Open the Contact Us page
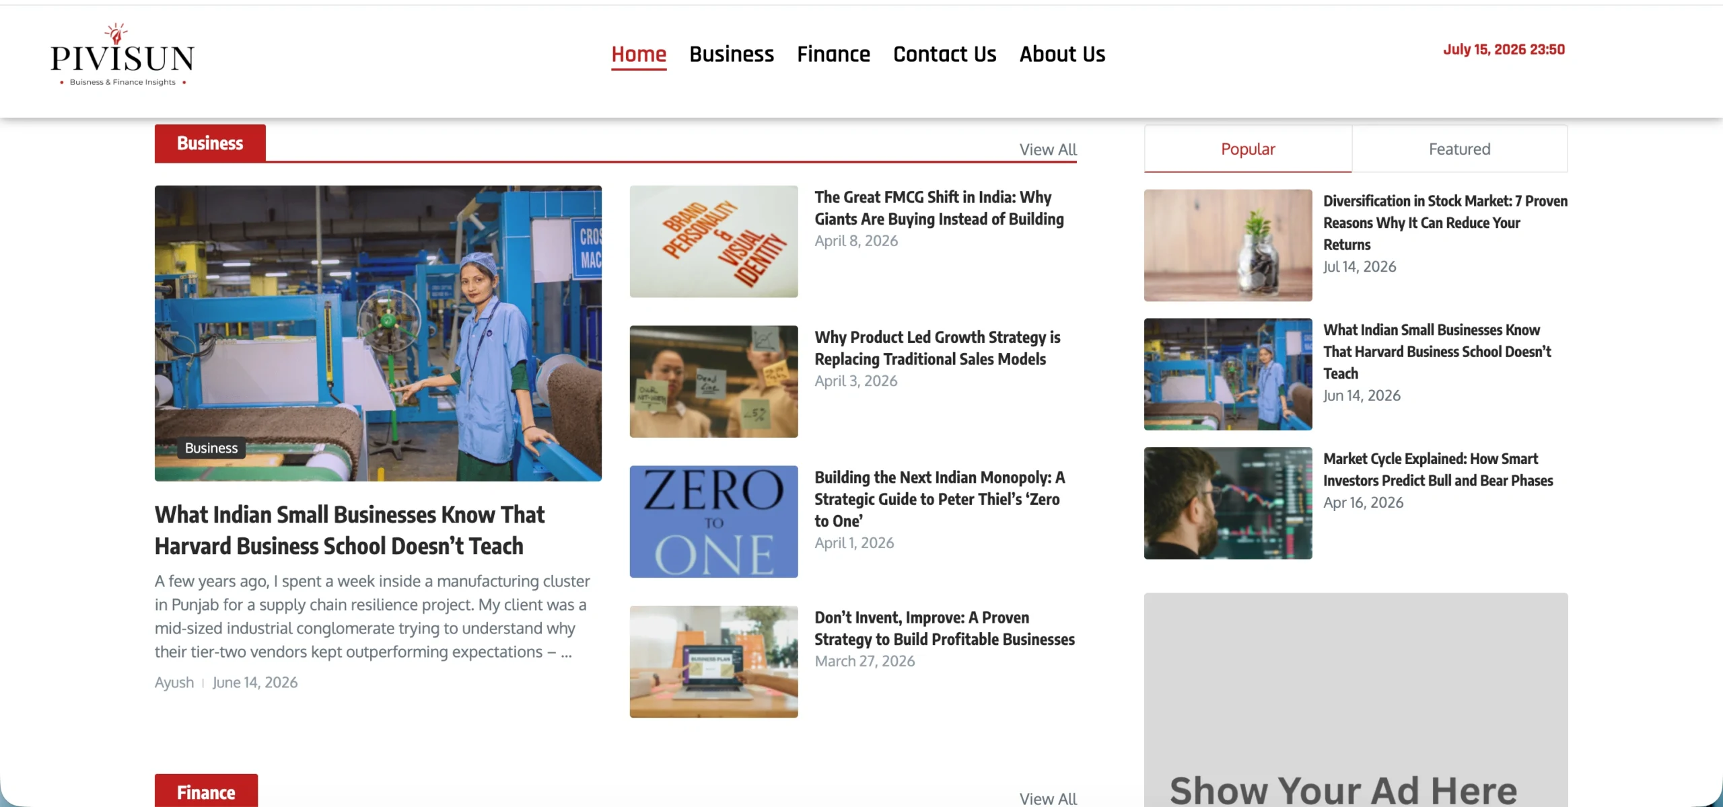 (944, 54)
